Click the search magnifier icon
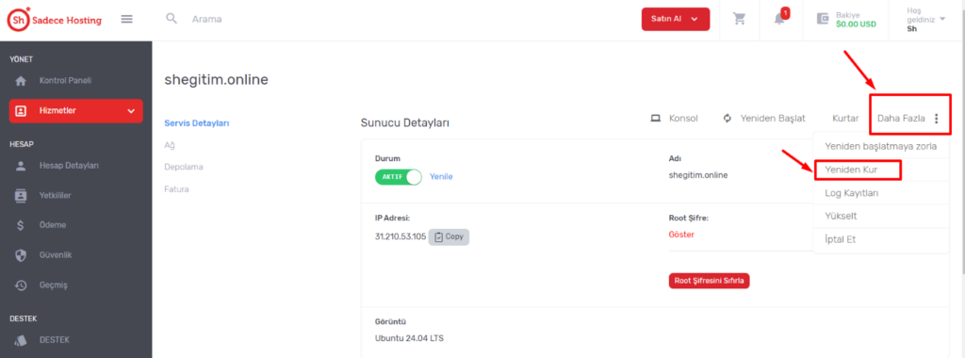This screenshot has width=965, height=358. click(x=172, y=19)
